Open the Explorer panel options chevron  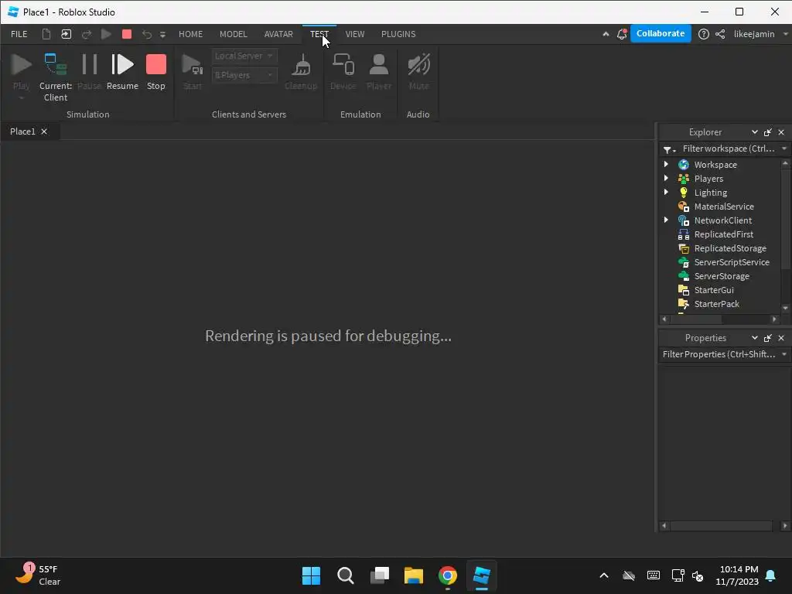[755, 131]
